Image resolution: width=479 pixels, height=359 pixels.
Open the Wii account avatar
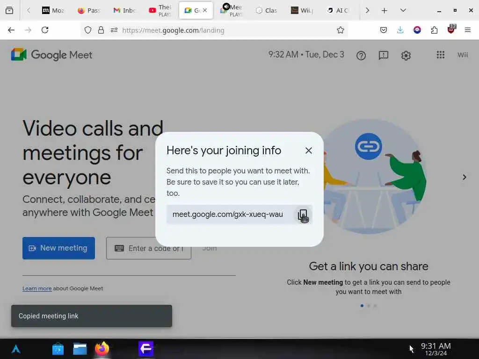(x=463, y=55)
